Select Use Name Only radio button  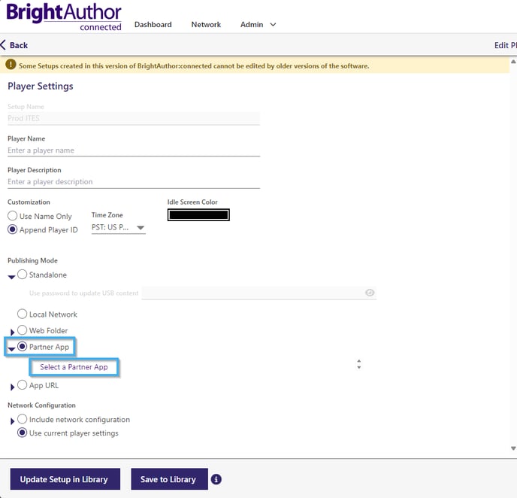(13, 216)
